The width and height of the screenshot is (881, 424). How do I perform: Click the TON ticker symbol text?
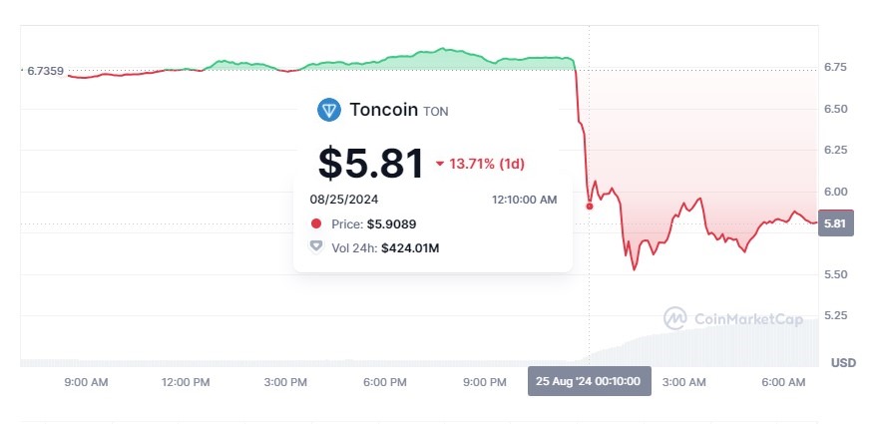[436, 112]
